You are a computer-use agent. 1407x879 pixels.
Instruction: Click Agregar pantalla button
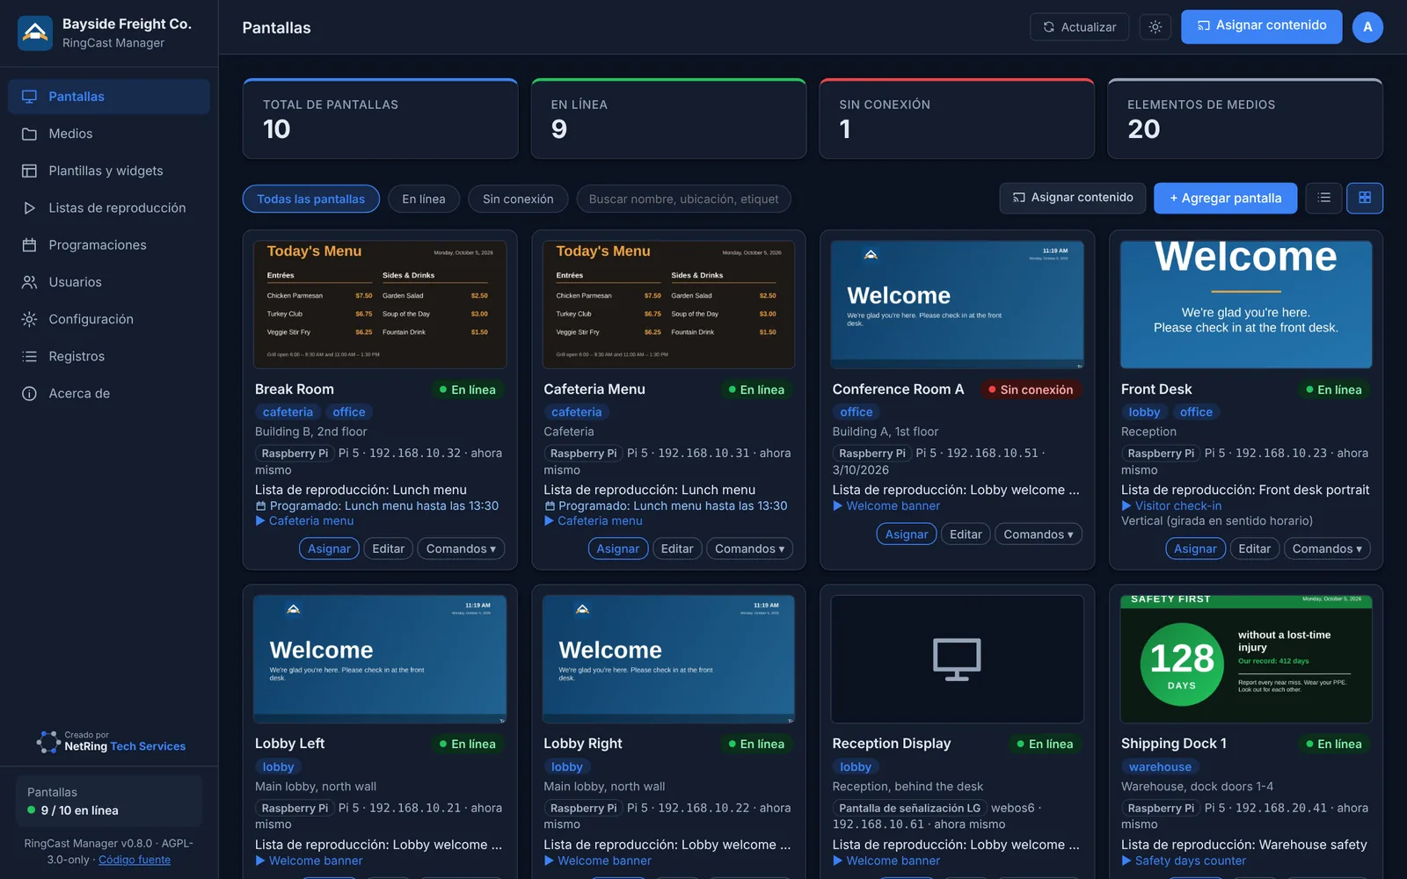point(1225,199)
